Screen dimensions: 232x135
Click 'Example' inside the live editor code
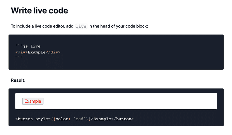102,119
